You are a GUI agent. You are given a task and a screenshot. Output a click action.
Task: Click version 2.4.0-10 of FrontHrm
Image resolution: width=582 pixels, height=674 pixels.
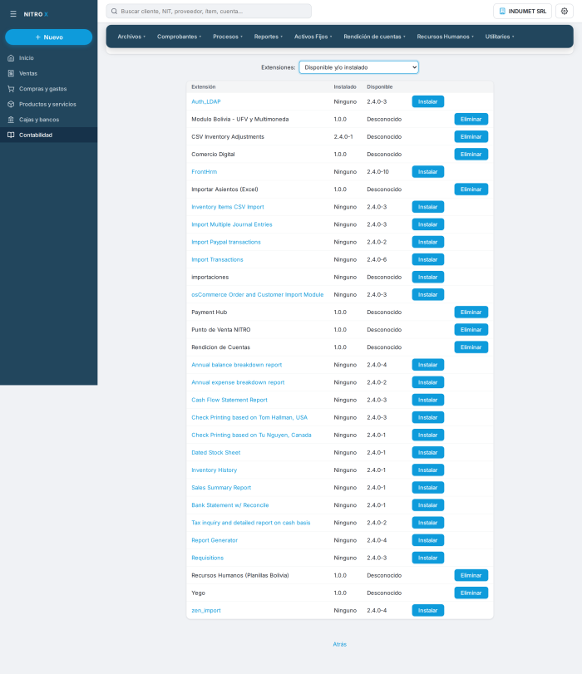click(x=377, y=172)
